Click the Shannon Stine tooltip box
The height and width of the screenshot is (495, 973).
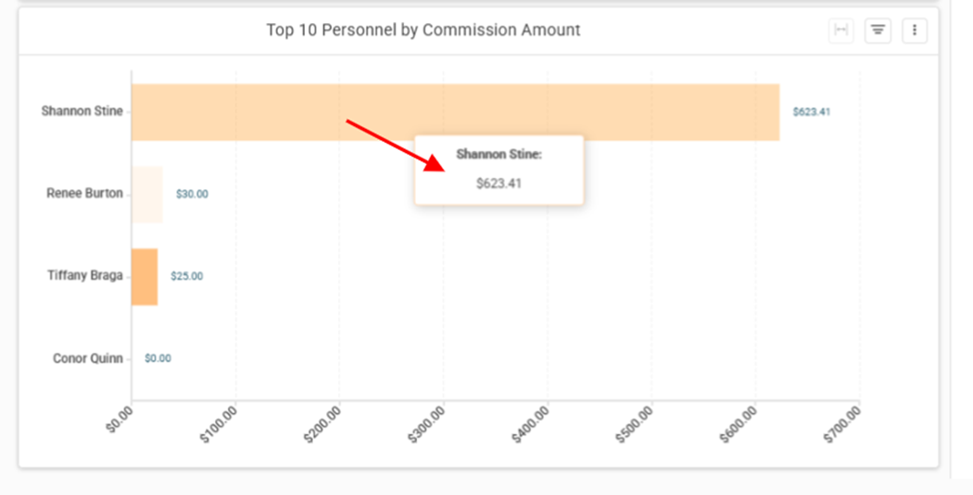pyautogui.click(x=499, y=170)
